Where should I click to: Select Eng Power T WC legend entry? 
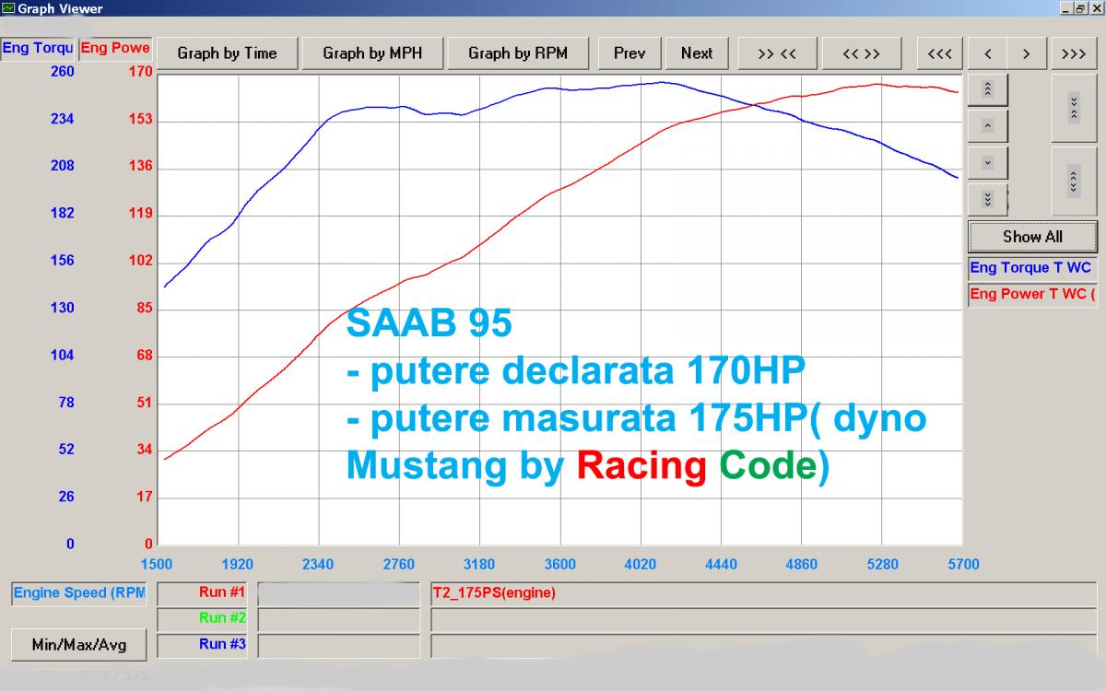[1032, 295]
